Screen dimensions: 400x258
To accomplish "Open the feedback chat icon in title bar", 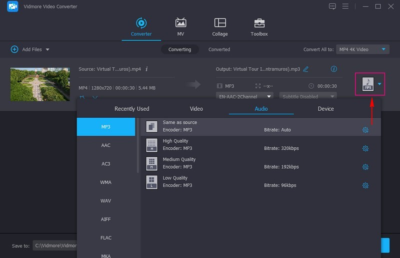I will click(x=332, y=6).
